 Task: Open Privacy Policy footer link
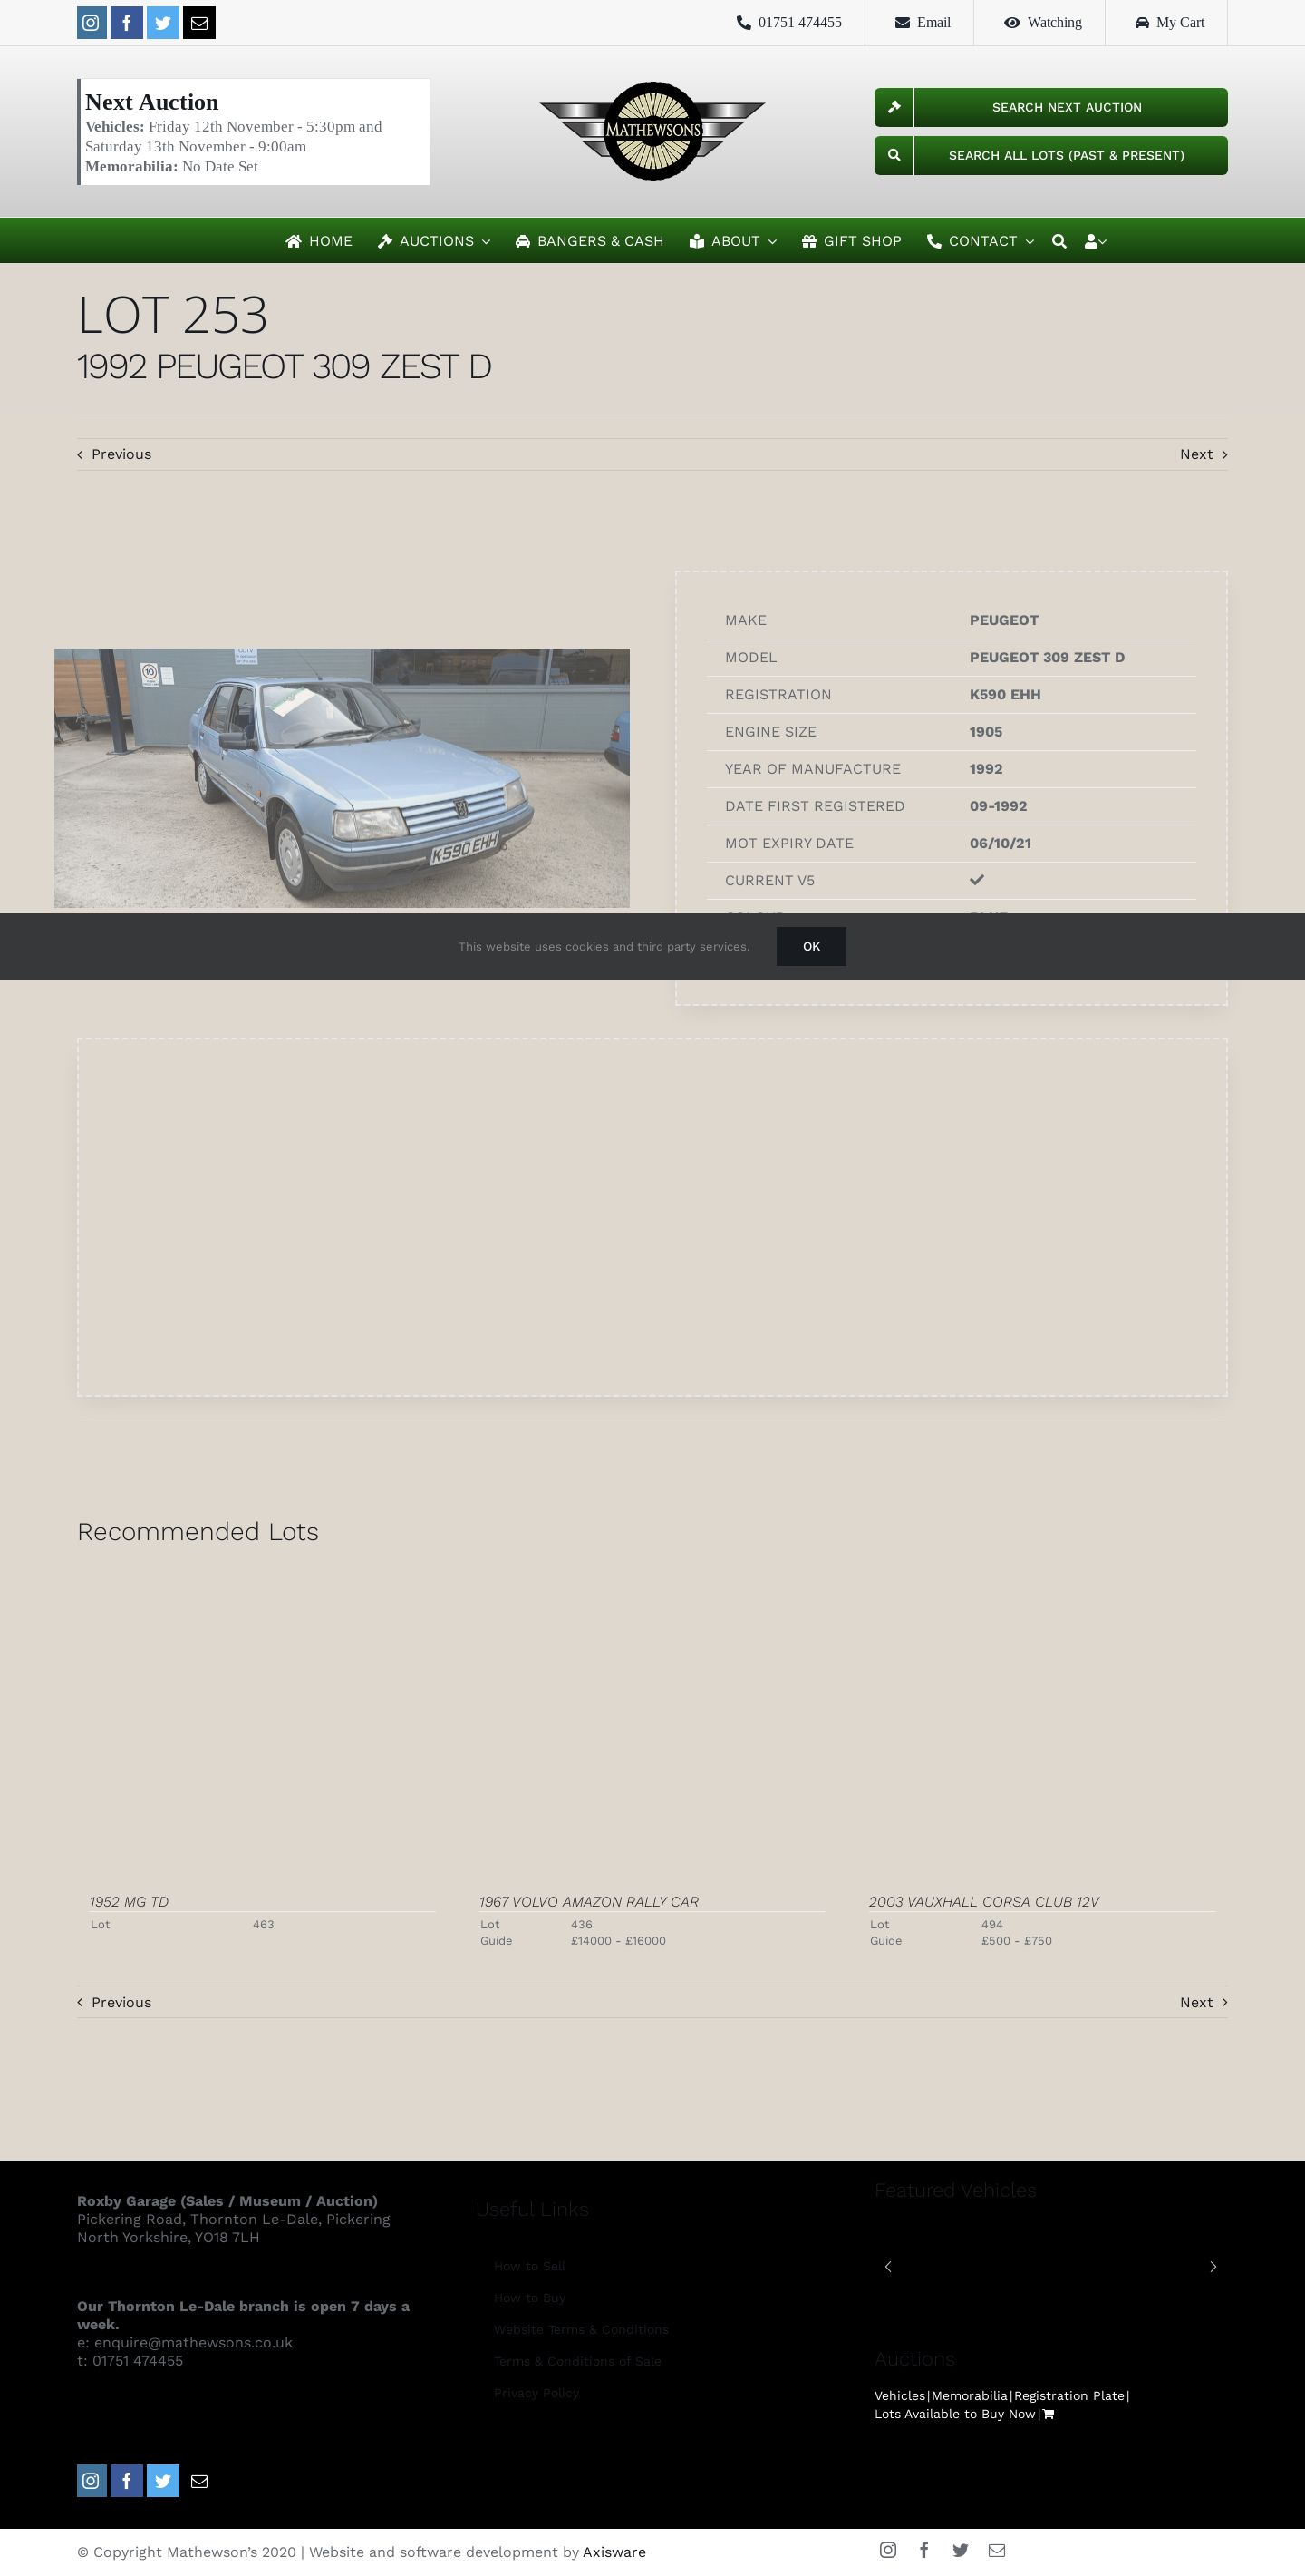pyautogui.click(x=536, y=2393)
